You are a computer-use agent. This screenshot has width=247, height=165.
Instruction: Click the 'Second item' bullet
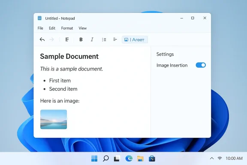(x=63, y=89)
